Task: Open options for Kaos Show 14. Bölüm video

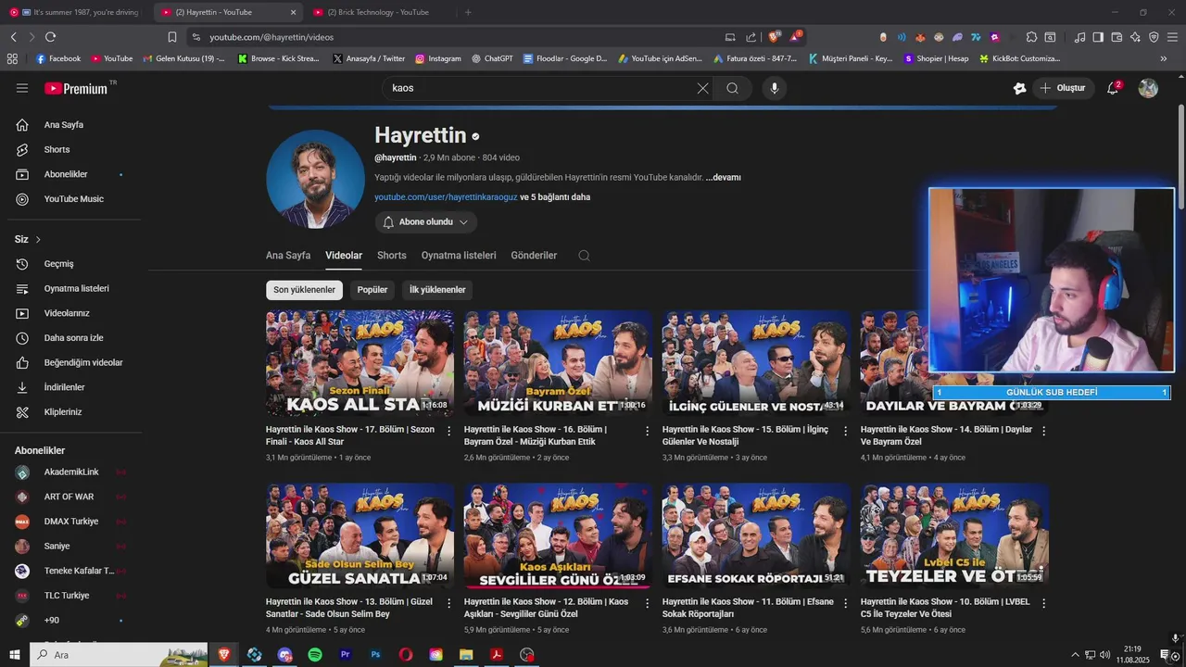Action: [1044, 431]
